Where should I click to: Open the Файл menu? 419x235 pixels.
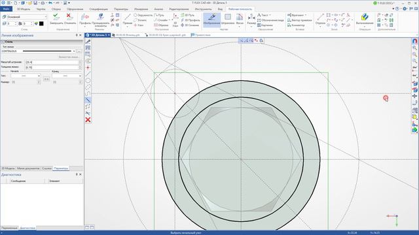point(6,9)
